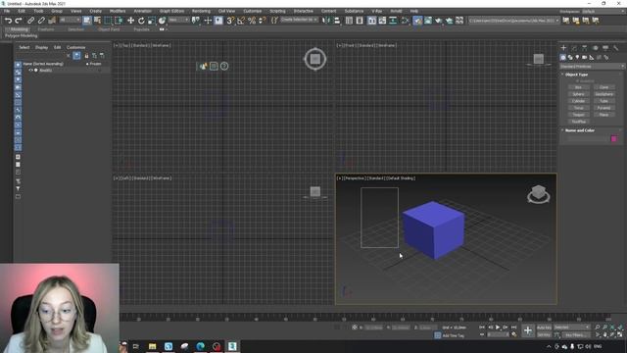Select the Shapes category icon
627x353 pixels.
point(570,58)
